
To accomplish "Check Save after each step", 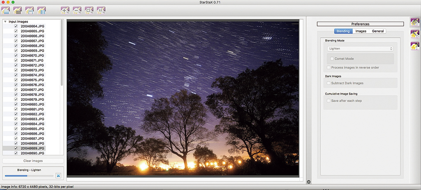I will 328,101.
